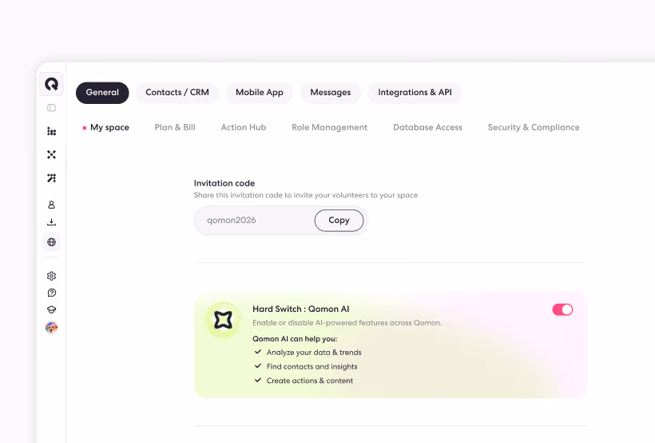
Task: Open the Integrations & API tab
Action: [415, 93]
